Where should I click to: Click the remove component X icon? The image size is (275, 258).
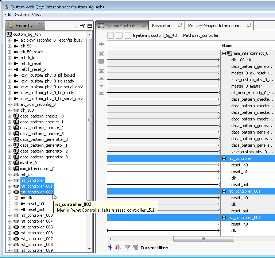pyautogui.click(x=101, y=54)
